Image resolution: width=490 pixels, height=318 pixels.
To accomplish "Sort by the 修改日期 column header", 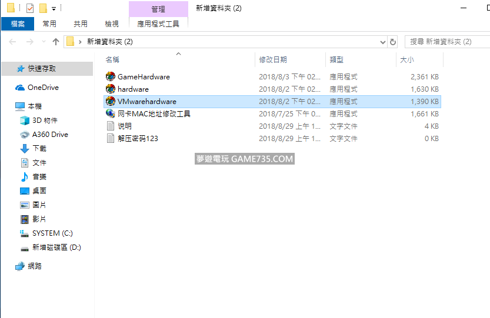I will [290, 60].
